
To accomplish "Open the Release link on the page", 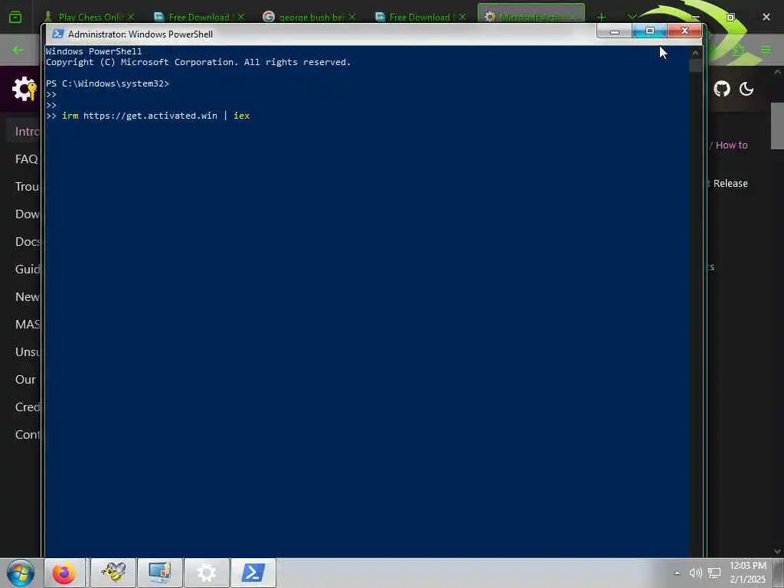I will pos(730,184).
